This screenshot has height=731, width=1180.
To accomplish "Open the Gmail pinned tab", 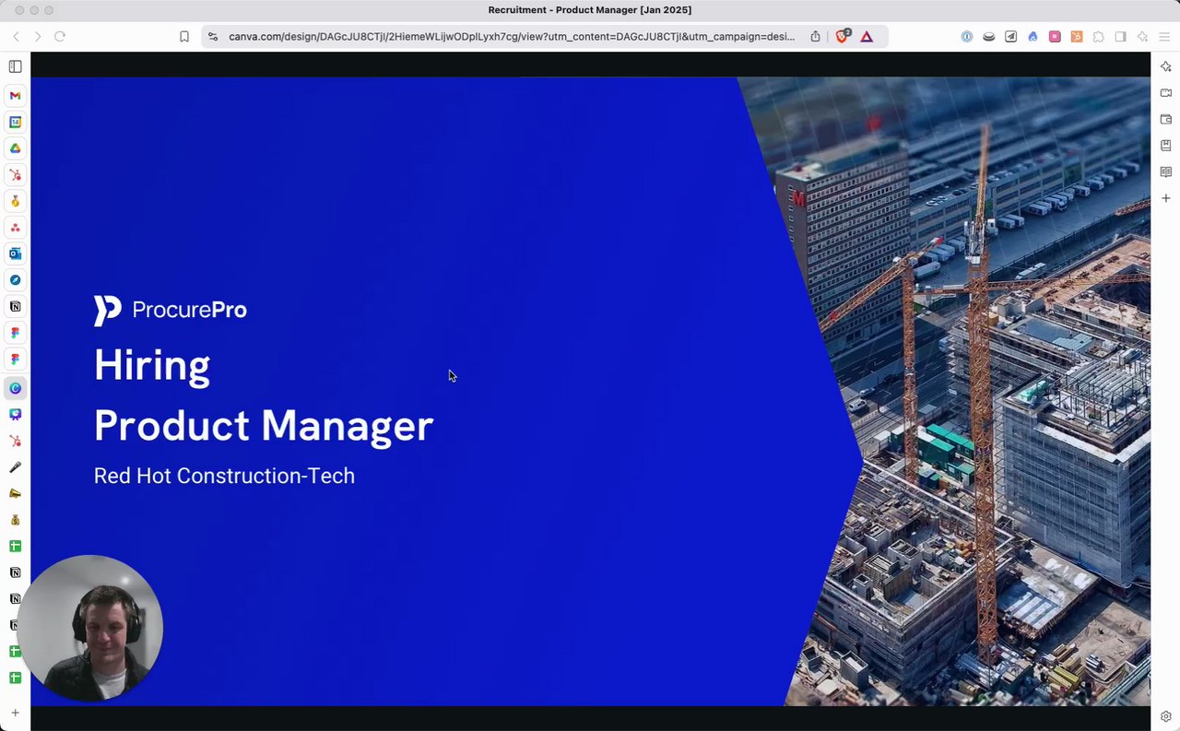I will (x=15, y=96).
